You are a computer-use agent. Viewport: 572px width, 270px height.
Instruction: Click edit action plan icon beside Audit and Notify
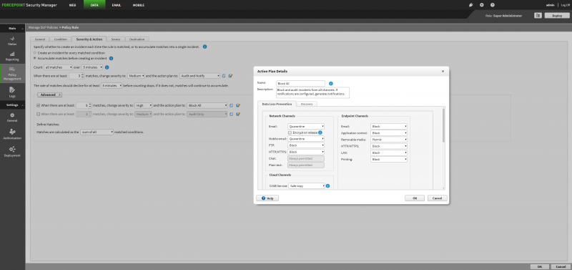tap(230, 76)
